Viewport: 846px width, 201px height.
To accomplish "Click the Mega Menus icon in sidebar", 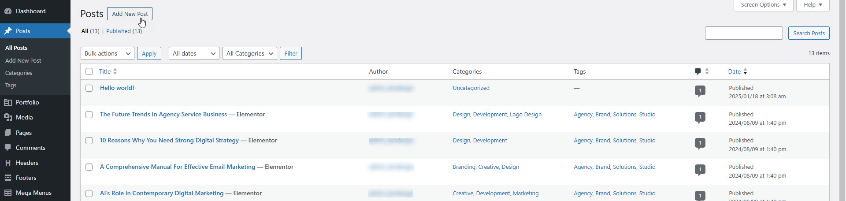I will click(x=8, y=193).
